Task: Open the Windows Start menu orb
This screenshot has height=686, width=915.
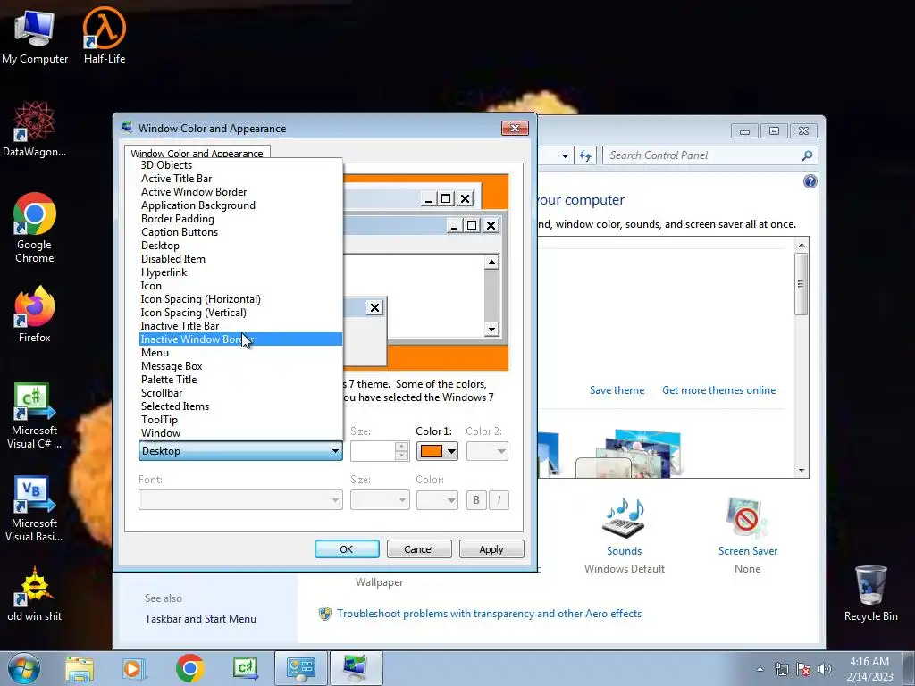Action: point(24,668)
